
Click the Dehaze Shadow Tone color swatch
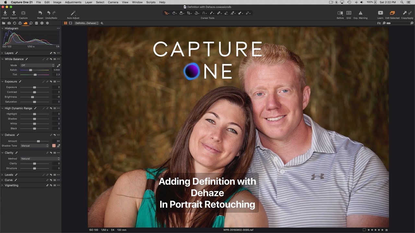pyautogui.click(x=54, y=146)
